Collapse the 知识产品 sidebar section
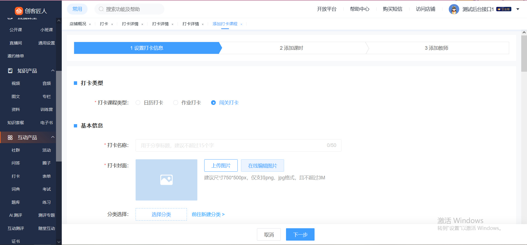527x245 pixels. pos(53,71)
